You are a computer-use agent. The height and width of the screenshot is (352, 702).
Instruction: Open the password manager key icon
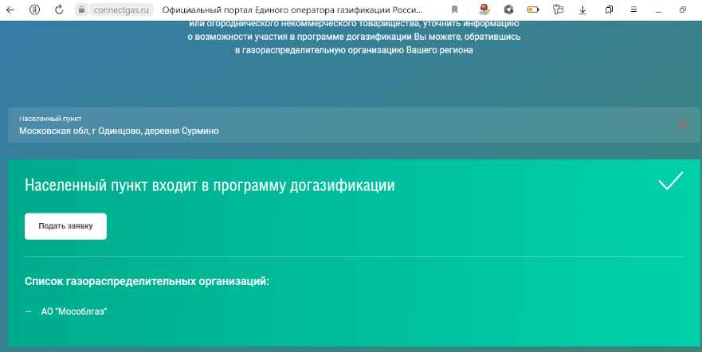coord(558,10)
